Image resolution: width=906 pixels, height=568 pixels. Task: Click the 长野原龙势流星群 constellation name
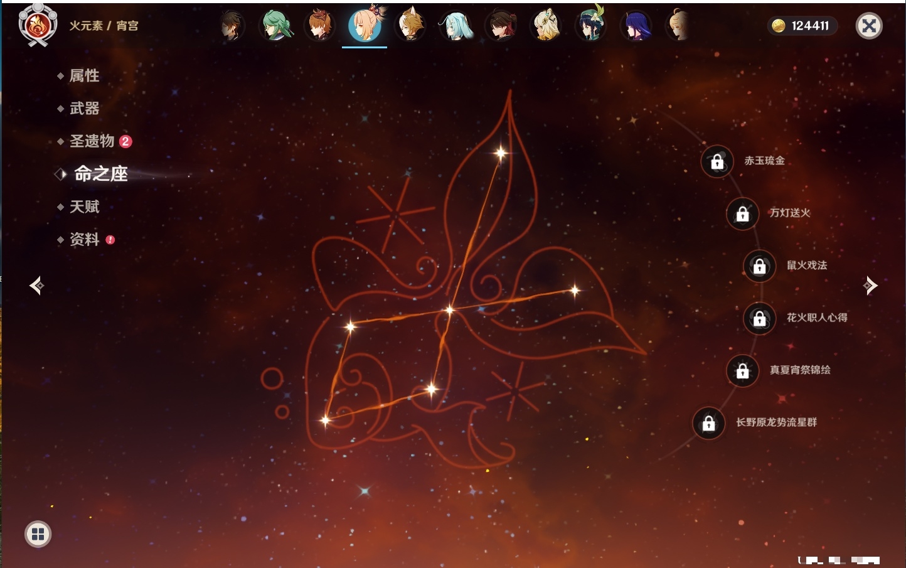776,422
